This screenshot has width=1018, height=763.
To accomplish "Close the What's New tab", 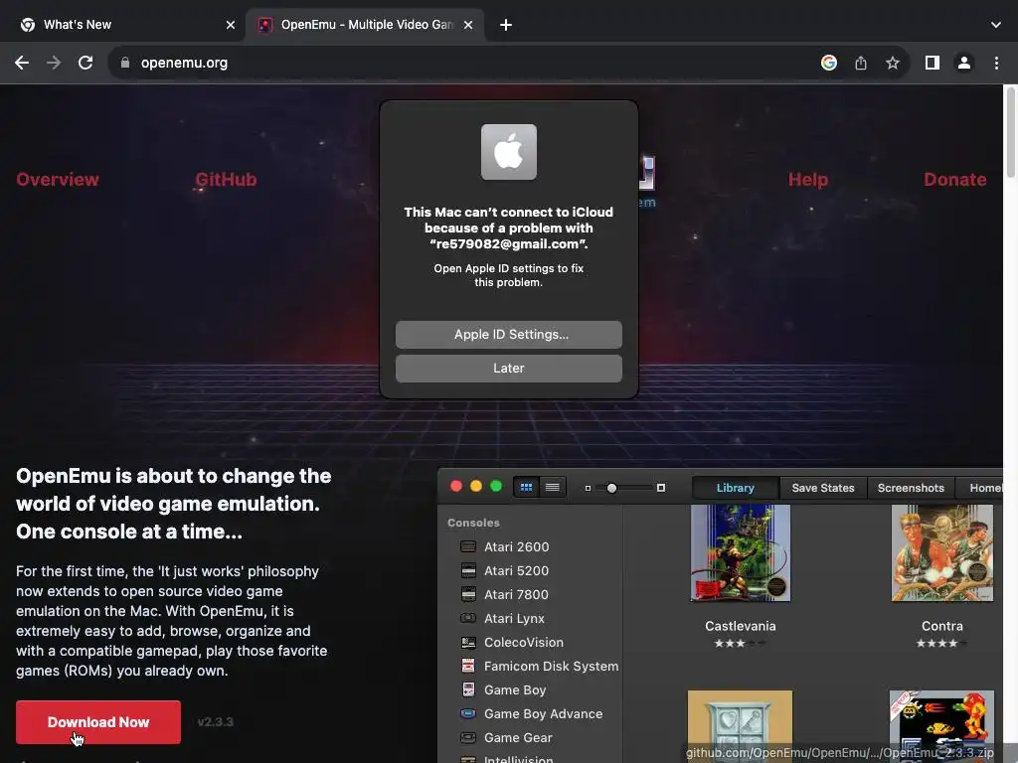I will [231, 25].
